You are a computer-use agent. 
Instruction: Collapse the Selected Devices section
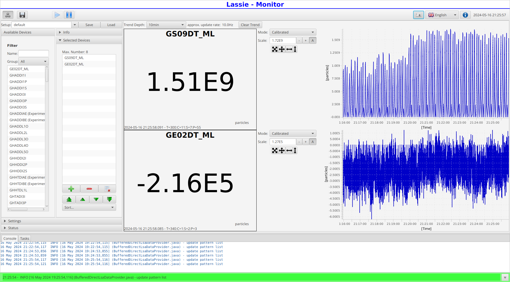point(89,40)
